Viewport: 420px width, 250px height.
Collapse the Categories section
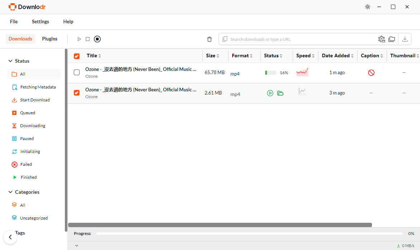10,192
